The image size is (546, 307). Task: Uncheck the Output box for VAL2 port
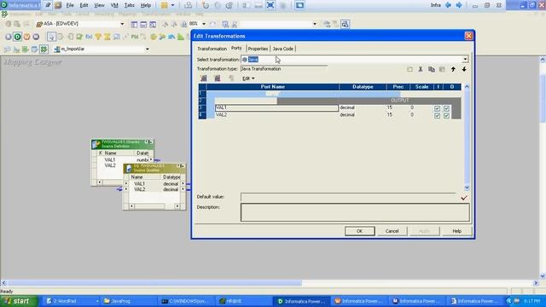[x=446, y=115]
